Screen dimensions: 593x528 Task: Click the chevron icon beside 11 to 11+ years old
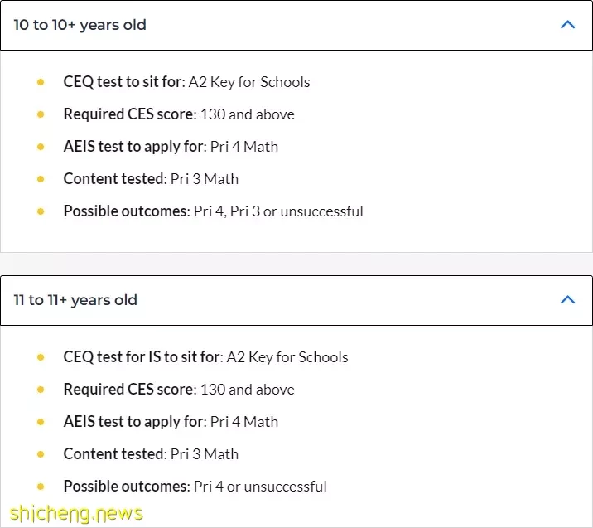coord(567,300)
